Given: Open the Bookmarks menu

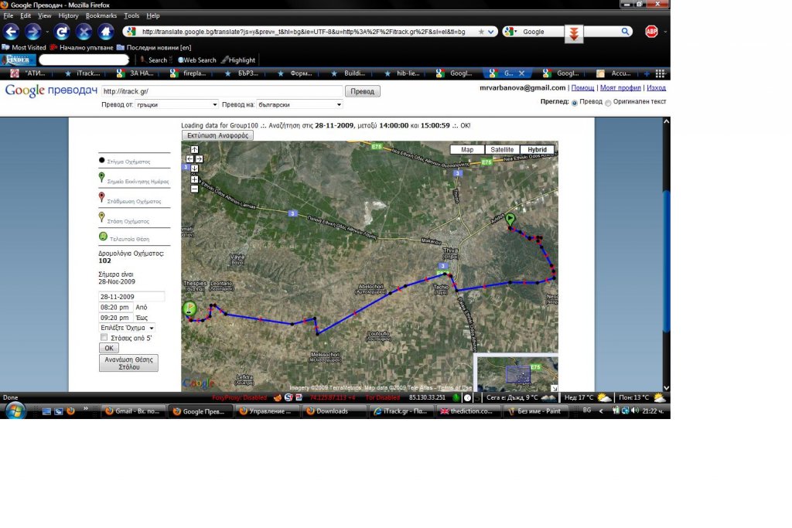Looking at the screenshot, I should pos(101,15).
